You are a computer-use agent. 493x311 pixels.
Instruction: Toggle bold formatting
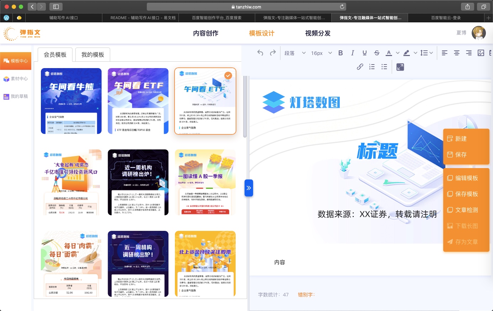[341, 53]
